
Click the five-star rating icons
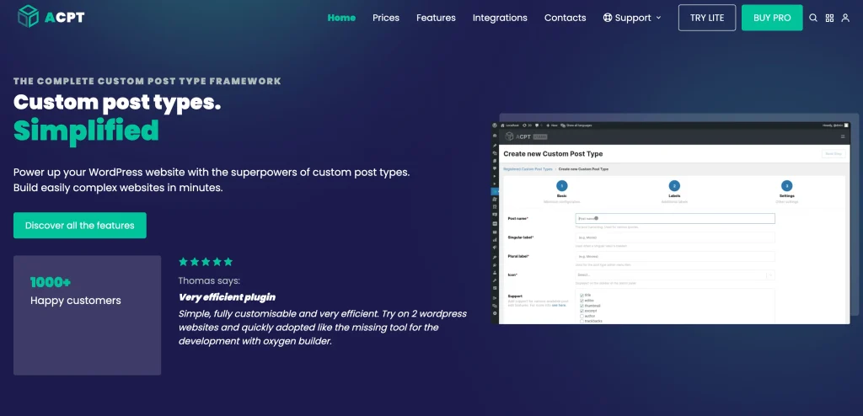tap(206, 262)
